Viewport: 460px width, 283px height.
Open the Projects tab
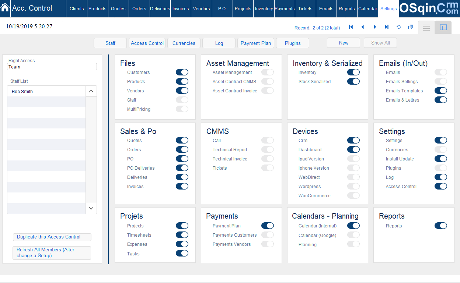pos(243,8)
